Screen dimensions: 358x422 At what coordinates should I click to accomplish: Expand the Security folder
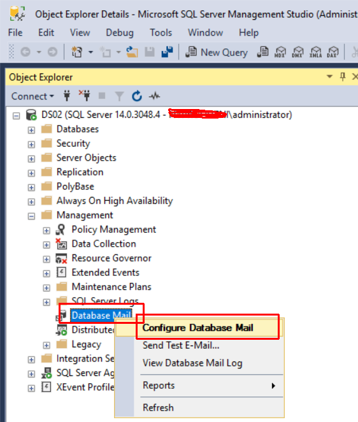[31, 145]
